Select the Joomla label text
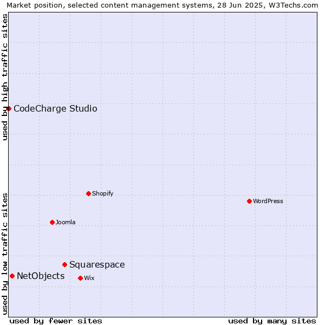325x325 pixels. [x=66, y=222]
